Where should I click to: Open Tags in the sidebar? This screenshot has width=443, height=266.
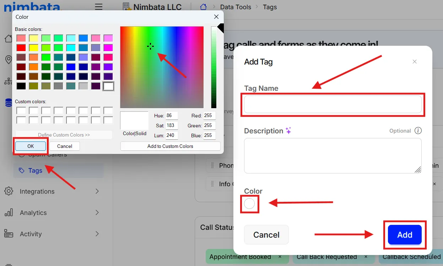[59, 171]
